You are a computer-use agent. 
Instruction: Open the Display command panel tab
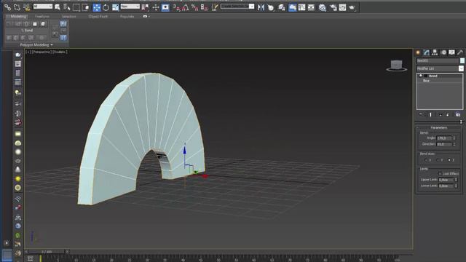[451, 52]
